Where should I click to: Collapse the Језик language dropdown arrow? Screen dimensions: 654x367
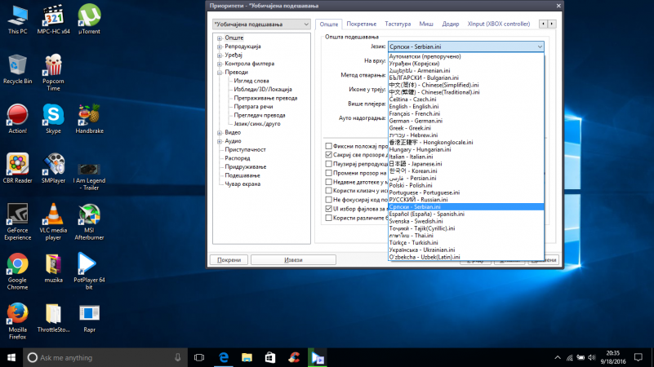[x=540, y=46]
